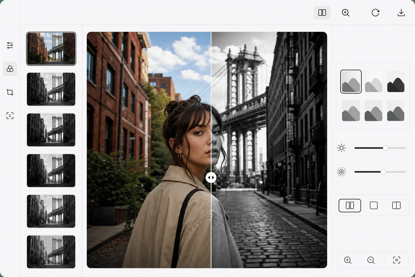This screenshot has width=415, height=277.
Task: Fit image to screen with frame icon
Action: point(396,260)
